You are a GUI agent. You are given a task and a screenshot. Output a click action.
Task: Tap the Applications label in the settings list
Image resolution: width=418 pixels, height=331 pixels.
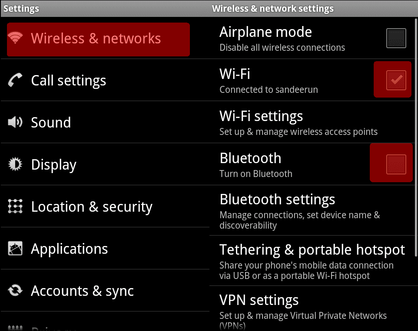pyautogui.click(x=70, y=249)
